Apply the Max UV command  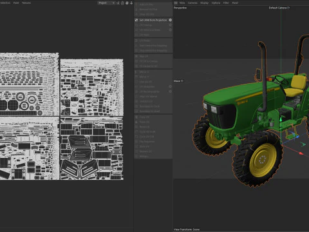pyautogui.click(x=153, y=56)
